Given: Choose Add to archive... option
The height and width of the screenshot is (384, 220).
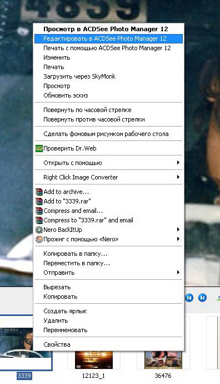Looking at the screenshot, I should click(109, 192).
